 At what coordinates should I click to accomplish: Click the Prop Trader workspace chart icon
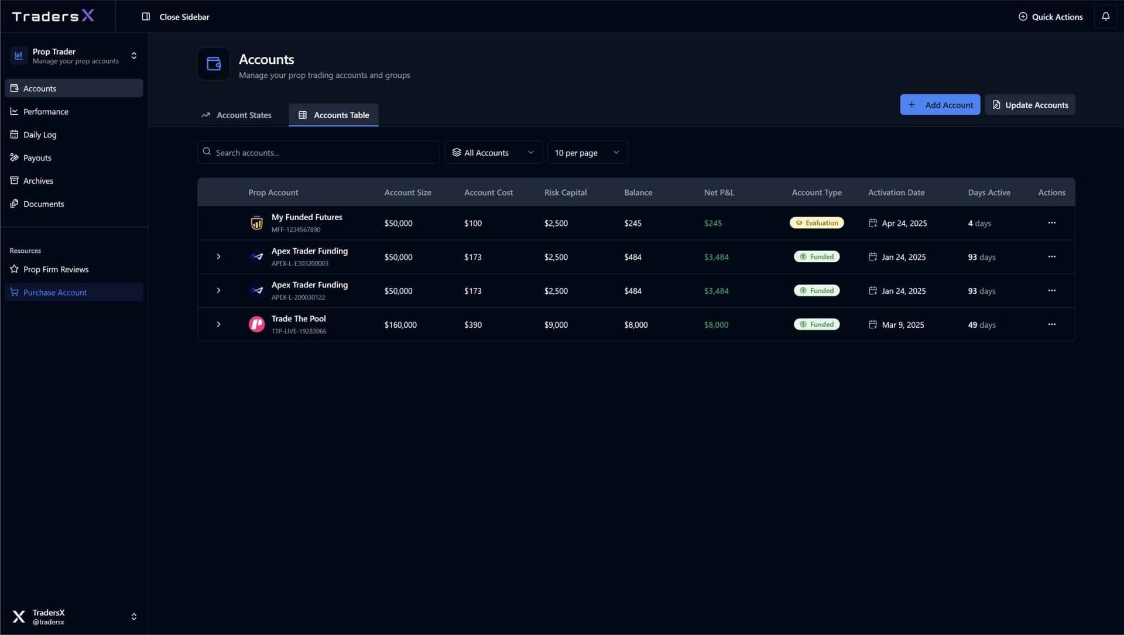[x=19, y=56]
